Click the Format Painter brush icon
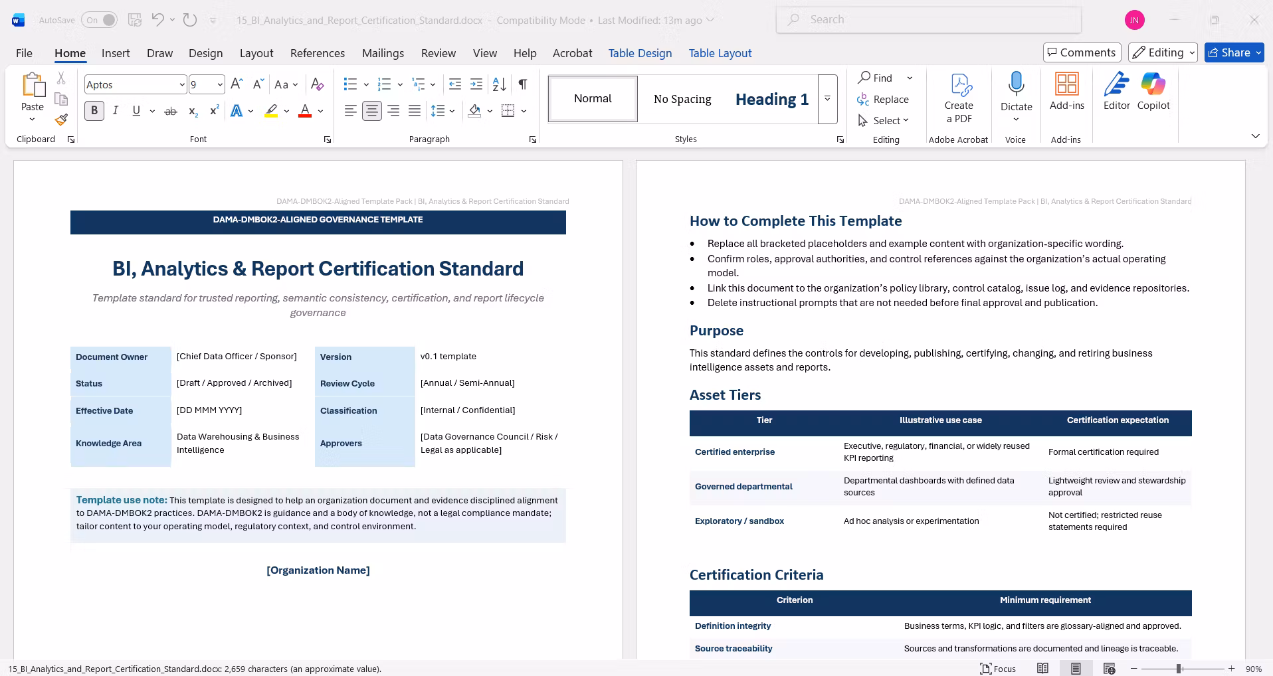The height and width of the screenshot is (676, 1273). [x=61, y=120]
